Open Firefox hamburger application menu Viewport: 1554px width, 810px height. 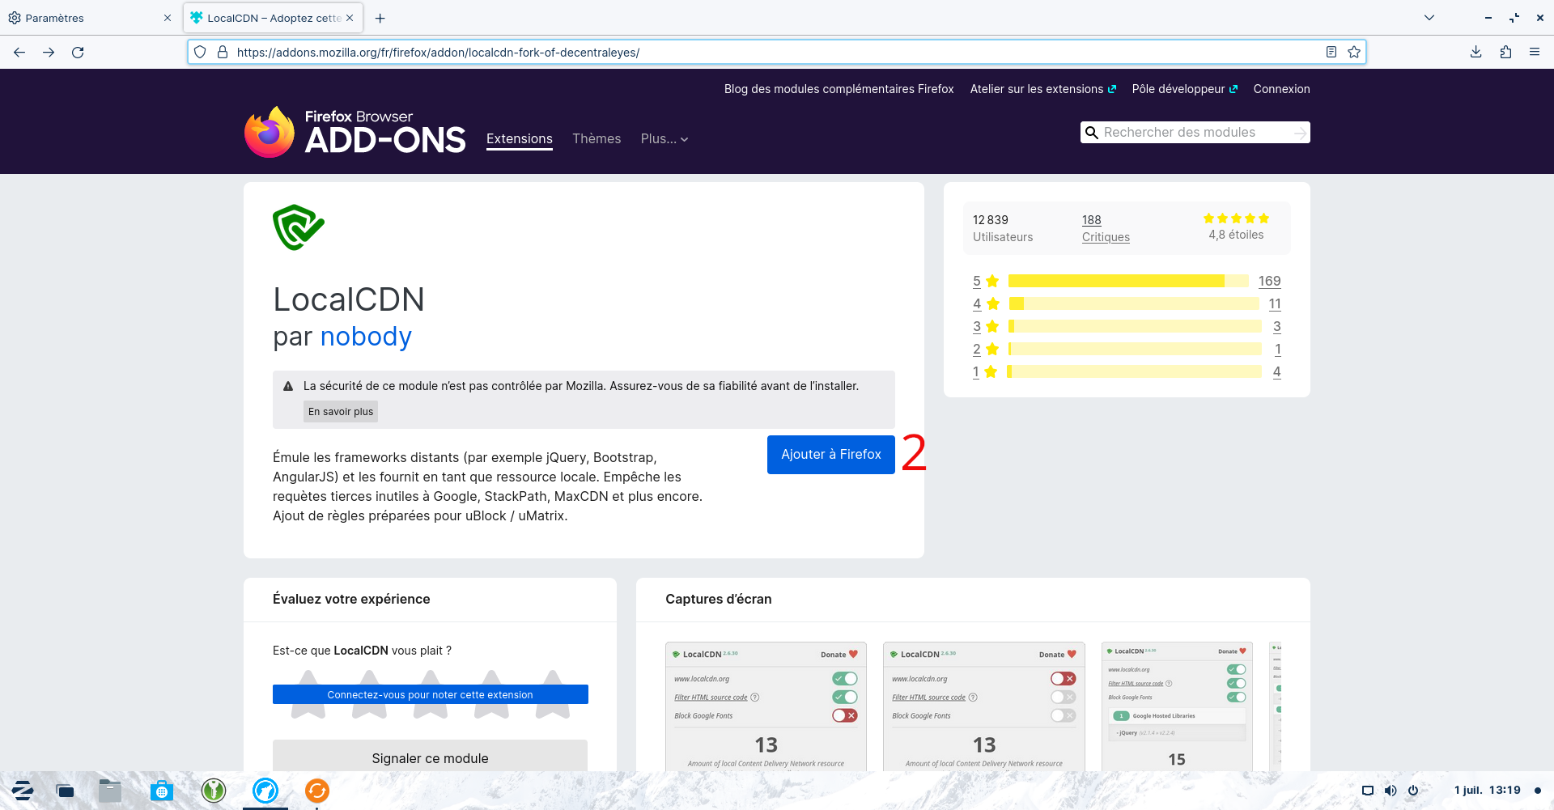(x=1535, y=53)
